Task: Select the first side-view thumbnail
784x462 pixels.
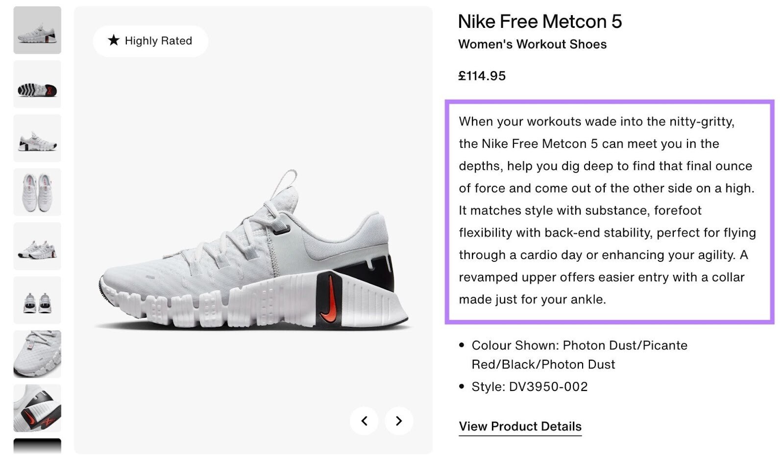Action: pyautogui.click(x=37, y=30)
